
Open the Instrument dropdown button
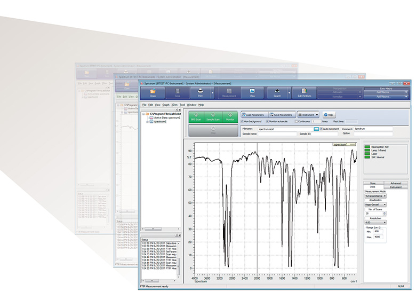click(x=308, y=114)
